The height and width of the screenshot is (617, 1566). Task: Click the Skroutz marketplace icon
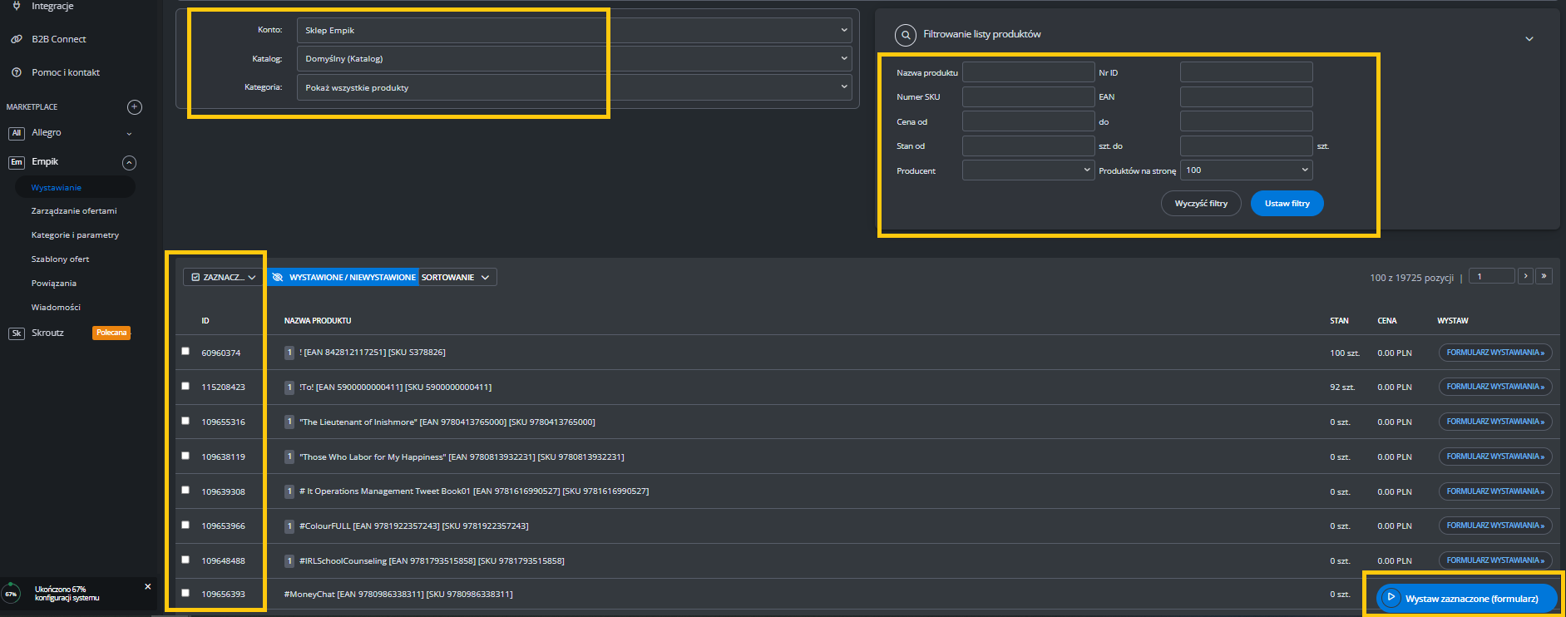[16, 333]
